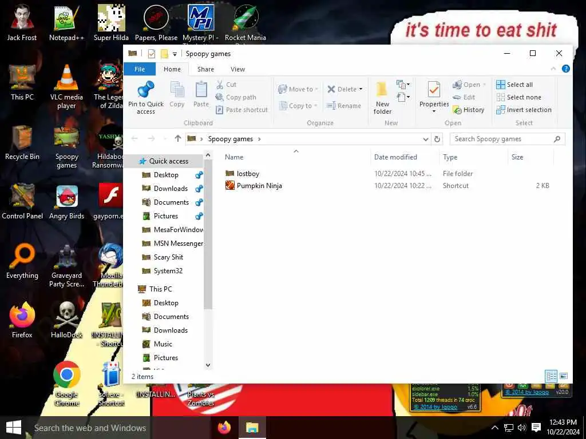Click navigation pane scroll down arrow
The height and width of the screenshot is (439, 586).
coord(208,365)
